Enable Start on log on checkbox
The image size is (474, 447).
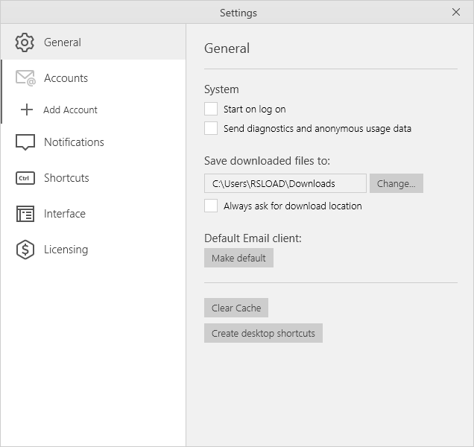[x=211, y=109]
